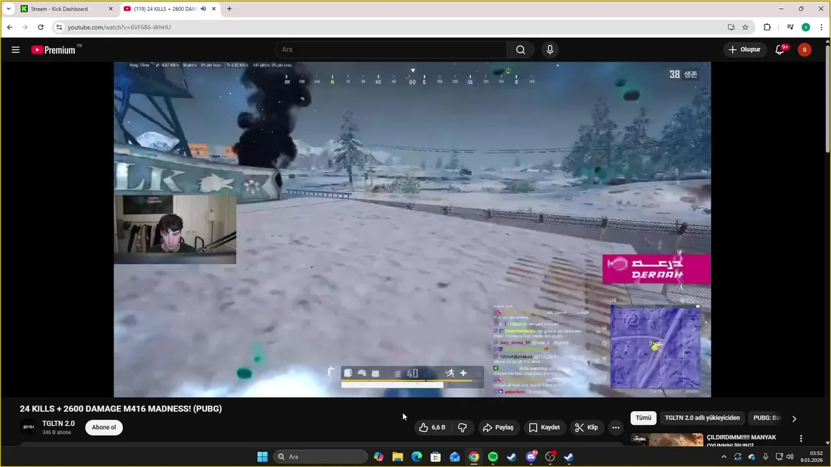Click Klip clip button
This screenshot has height=467, width=831.
pos(586,427)
